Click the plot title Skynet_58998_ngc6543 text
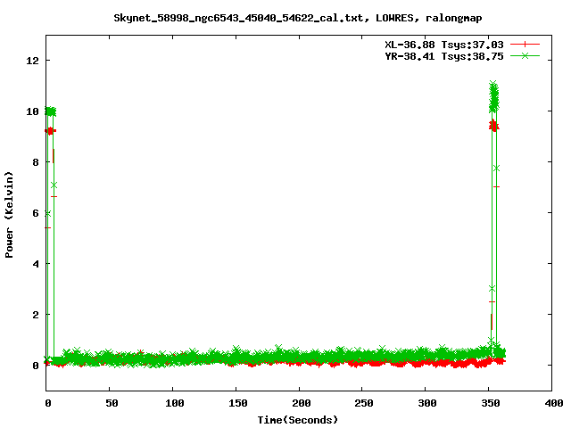The height and width of the screenshot is (428, 571). click(x=297, y=18)
